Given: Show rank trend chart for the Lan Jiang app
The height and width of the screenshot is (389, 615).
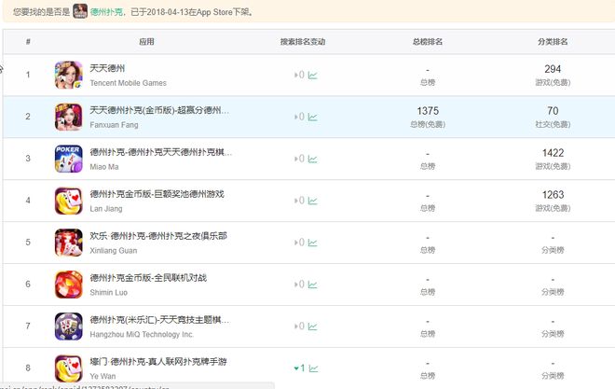Looking at the screenshot, I should coord(312,201).
